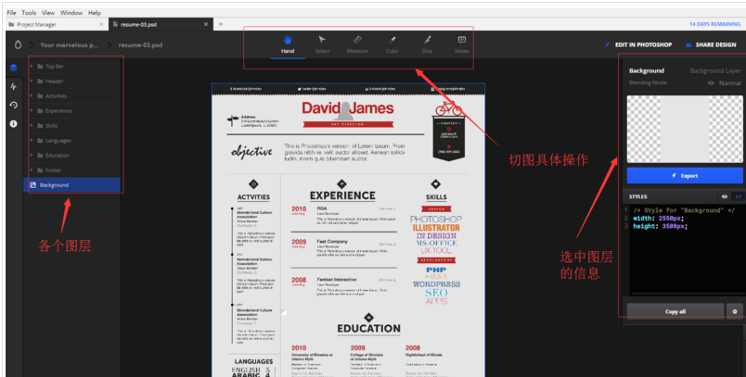Show the info sidebar icon
Viewport: 746px width, 377px height.
[13, 123]
